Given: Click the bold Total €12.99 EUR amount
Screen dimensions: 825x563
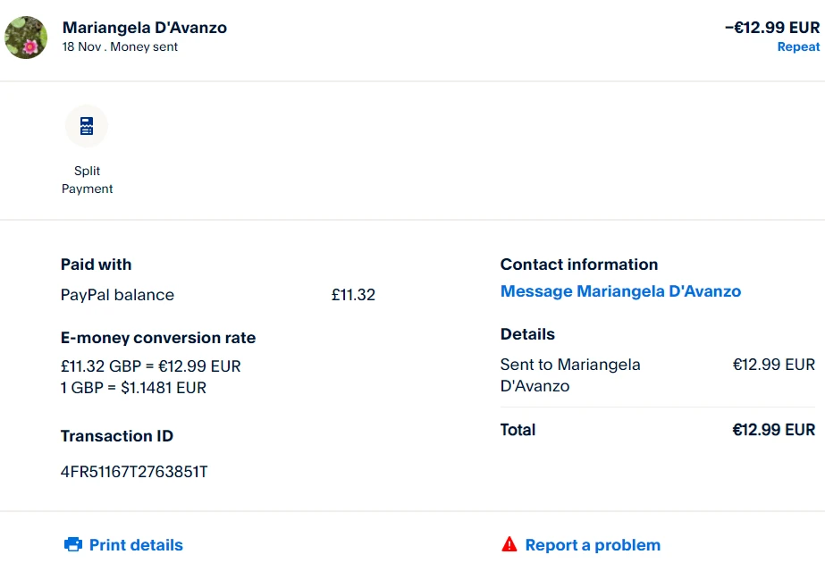Looking at the screenshot, I should 773,430.
